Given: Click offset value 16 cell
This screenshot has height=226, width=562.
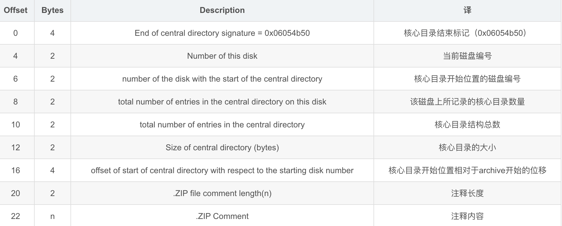Looking at the screenshot, I should tap(16, 171).
